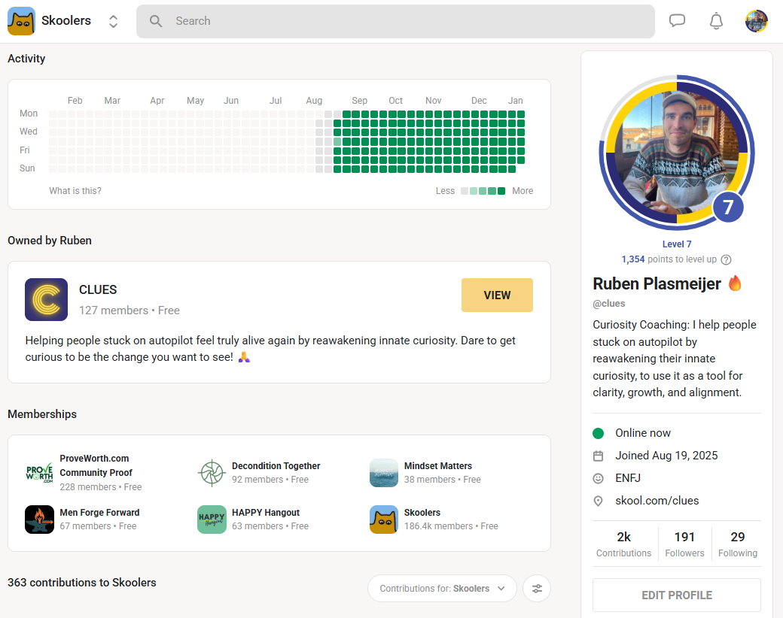Open the contributions filter settings icon
The image size is (783, 618).
(x=537, y=589)
